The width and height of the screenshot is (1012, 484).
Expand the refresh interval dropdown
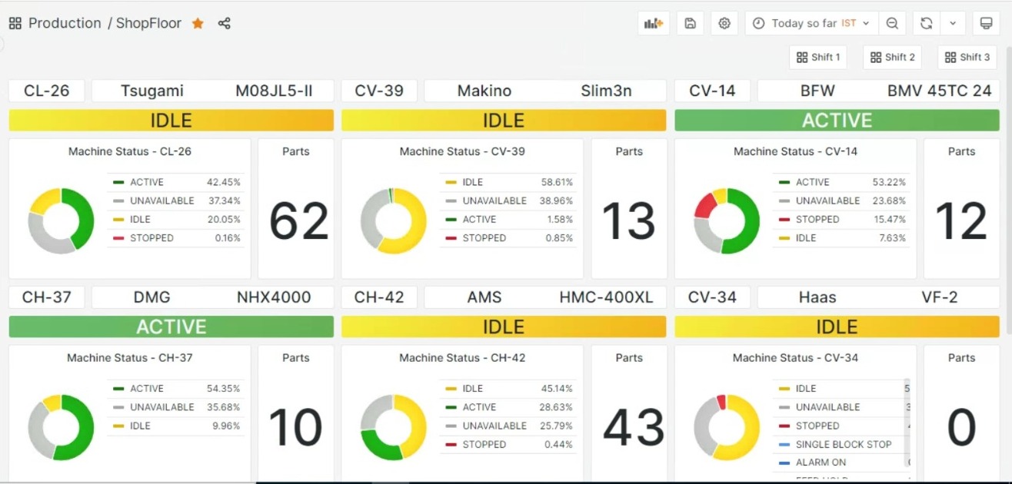coord(953,23)
